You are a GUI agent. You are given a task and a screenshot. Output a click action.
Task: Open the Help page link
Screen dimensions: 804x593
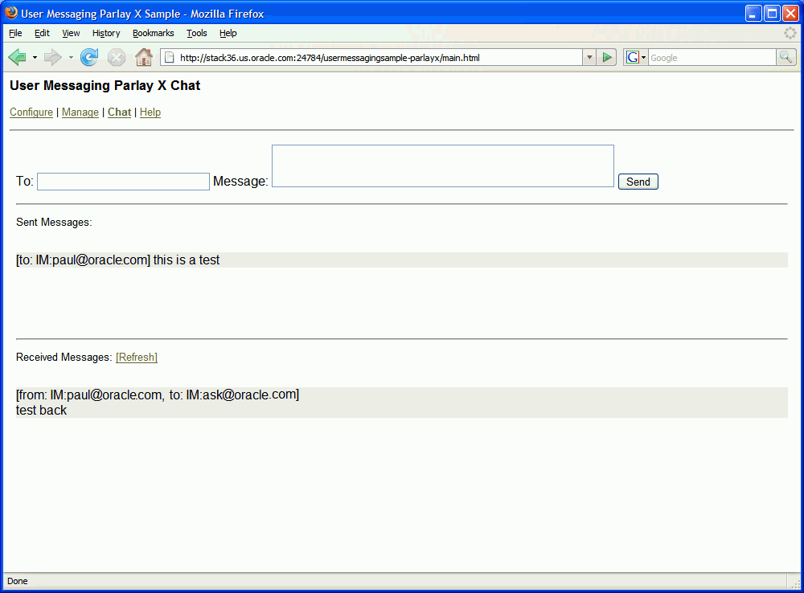coord(150,112)
